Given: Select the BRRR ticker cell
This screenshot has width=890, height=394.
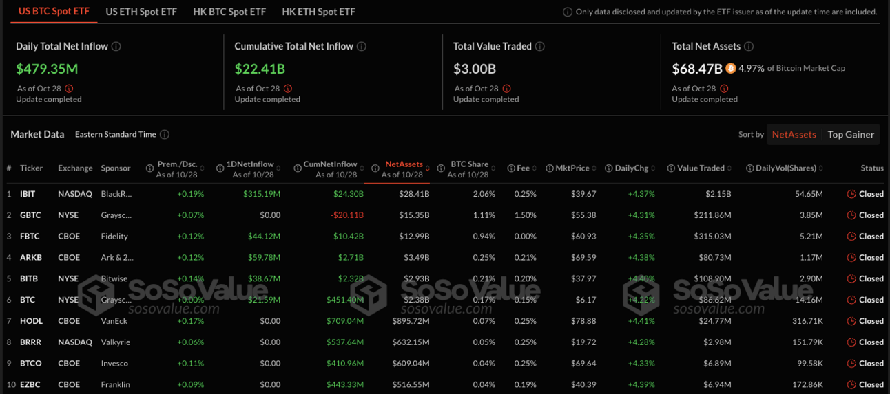Looking at the screenshot, I should tap(32, 342).
